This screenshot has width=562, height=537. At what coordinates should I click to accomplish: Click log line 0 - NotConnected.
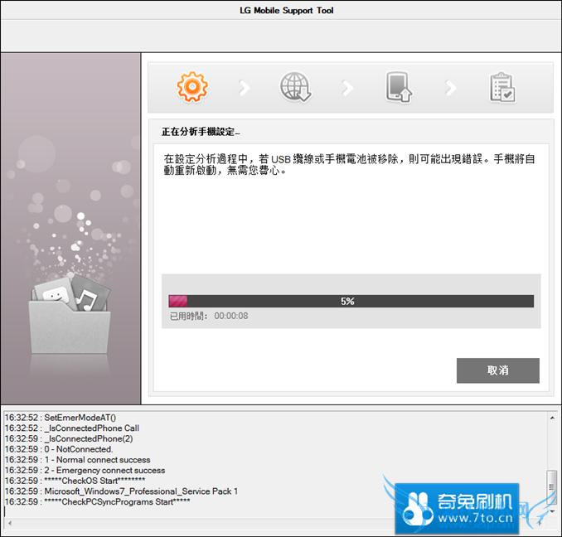click(59, 449)
